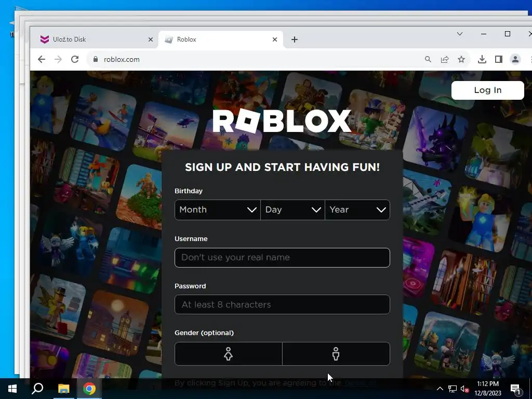Select the female gender button

[229, 353]
